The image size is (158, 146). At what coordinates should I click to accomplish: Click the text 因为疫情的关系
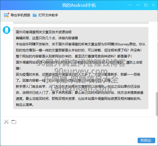(27, 74)
